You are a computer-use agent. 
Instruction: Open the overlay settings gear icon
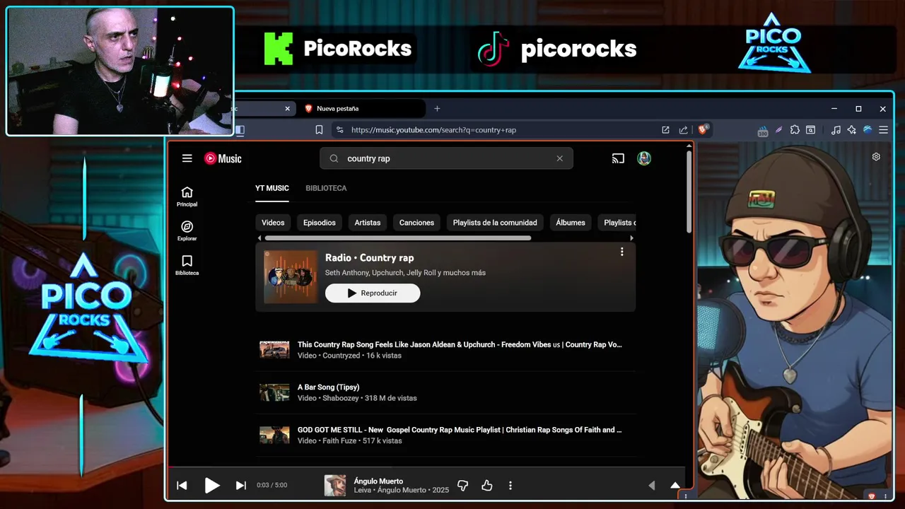[x=876, y=157]
